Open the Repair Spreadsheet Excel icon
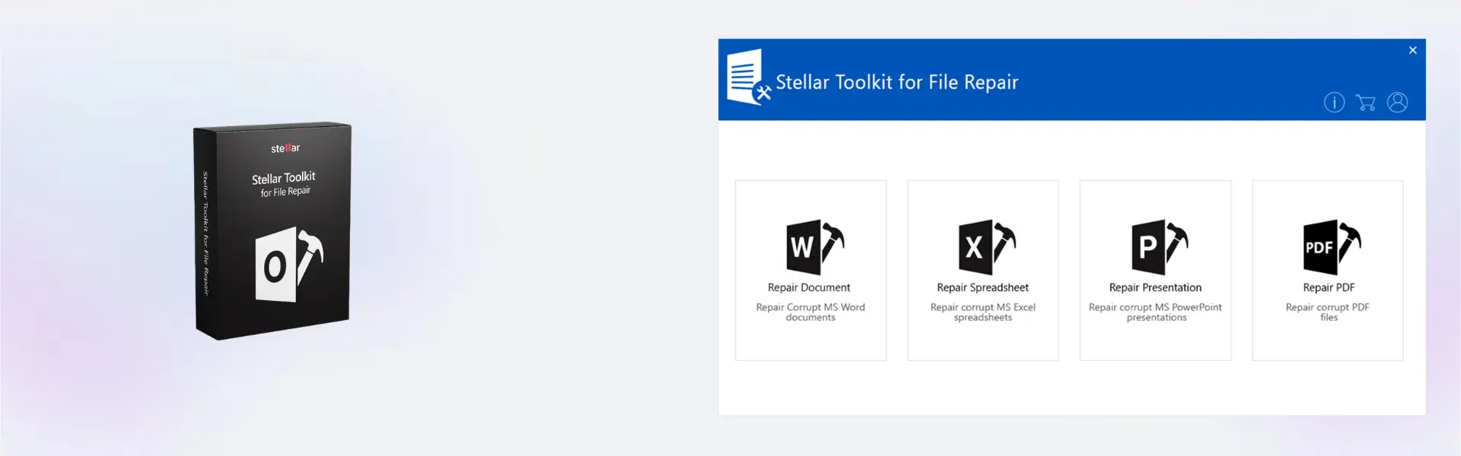1461x456 pixels. [987, 247]
